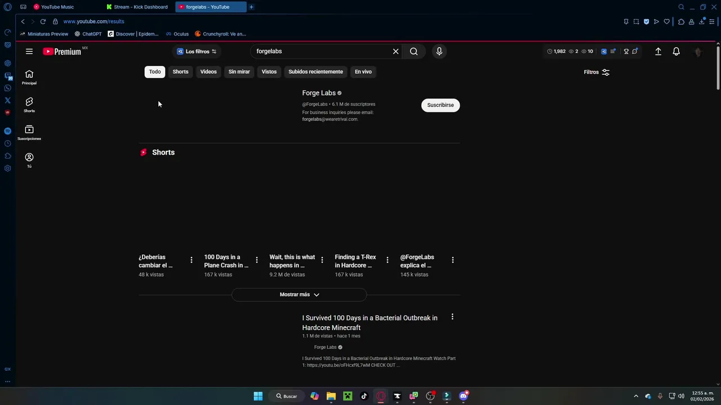721x405 pixels.
Task: Open options for '¿Deberías cambiar el' short
Action: point(192,260)
